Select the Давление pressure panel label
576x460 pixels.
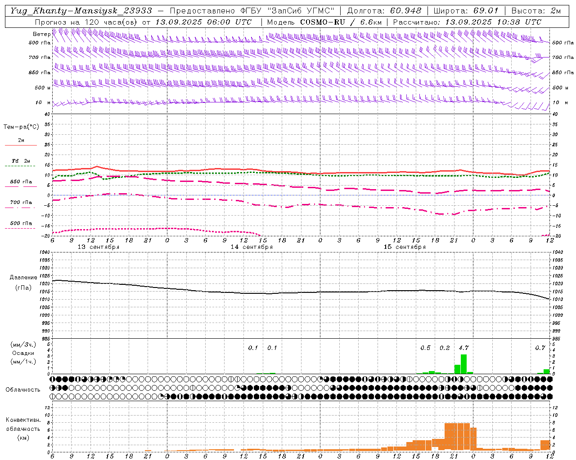(x=23, y=278)
